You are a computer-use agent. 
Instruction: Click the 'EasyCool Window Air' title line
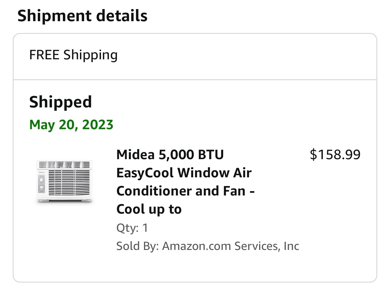(184, 173)
